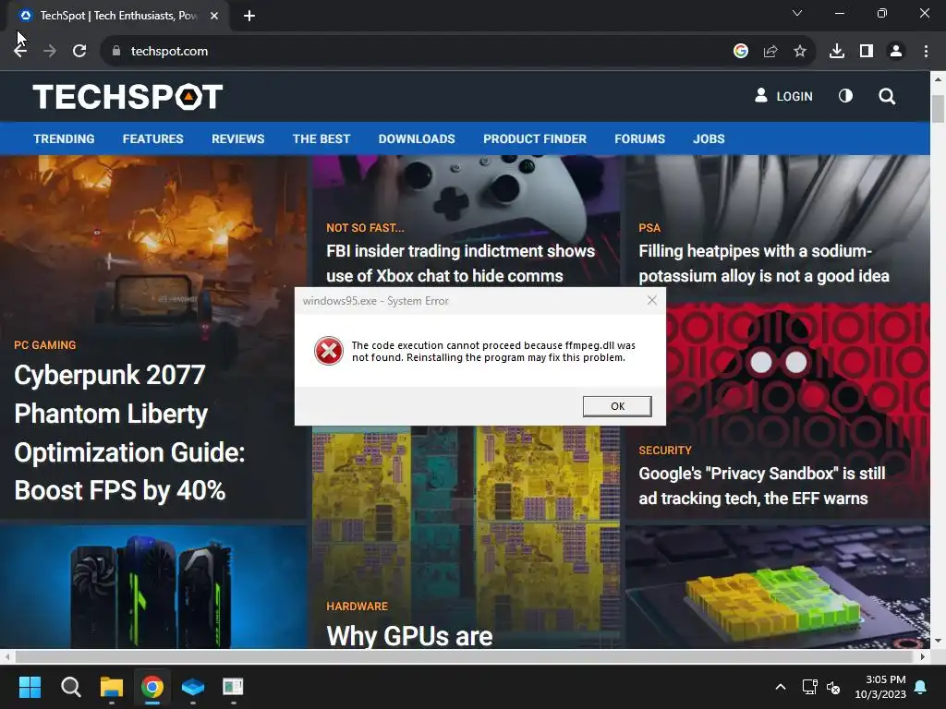Open Chrome three-dot menu
Image resolution: width=946 pixels, height=709 pixels.
pos(926,52)
